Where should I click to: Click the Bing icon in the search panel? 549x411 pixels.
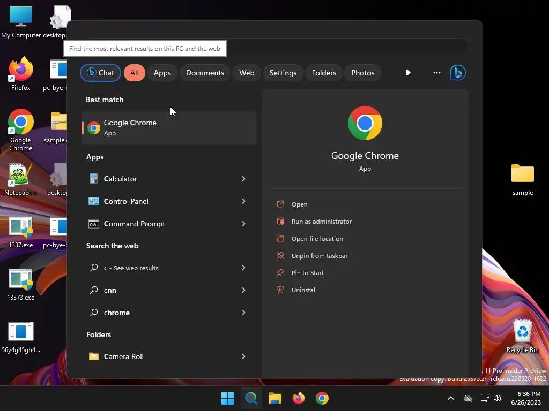458,73
